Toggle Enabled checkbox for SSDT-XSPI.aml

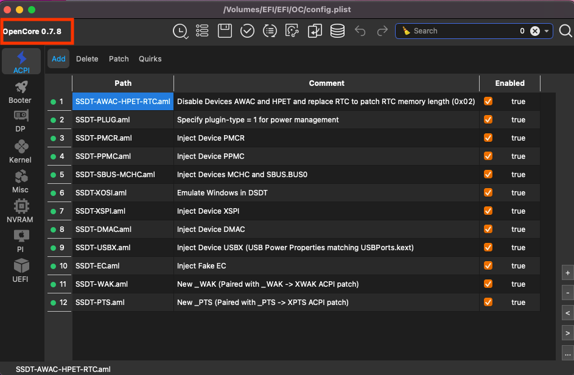[x=488, y=211]
